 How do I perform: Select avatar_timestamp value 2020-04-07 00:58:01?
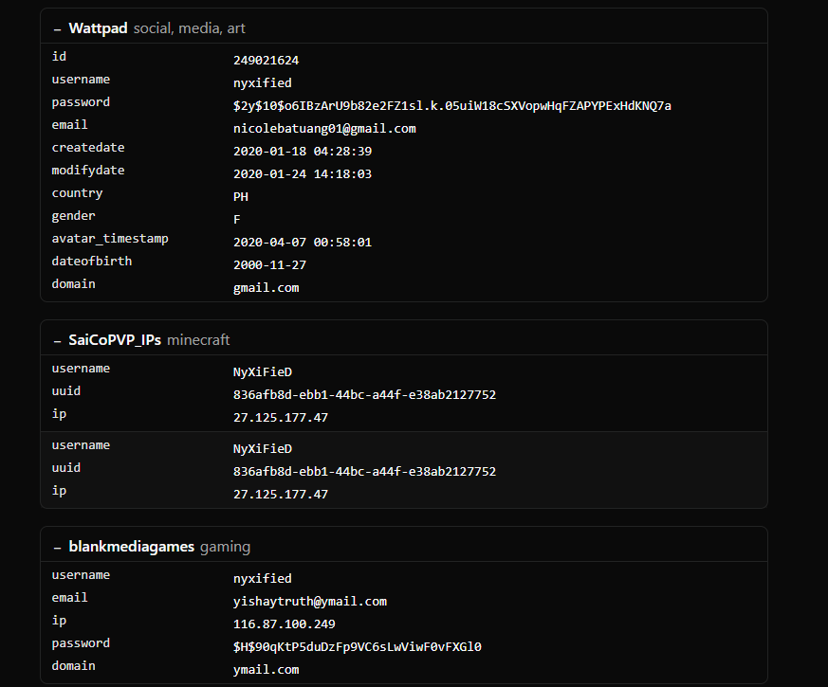pyautogui.click(x=303, y=243)
